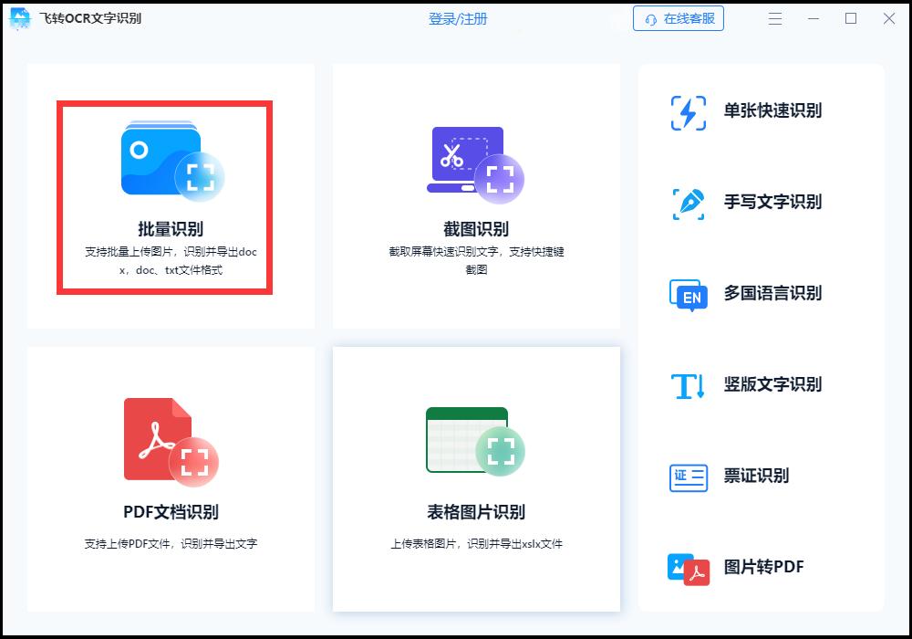Click the 表格图片识别 card description text
912x639 pixels.
(475, 544)
